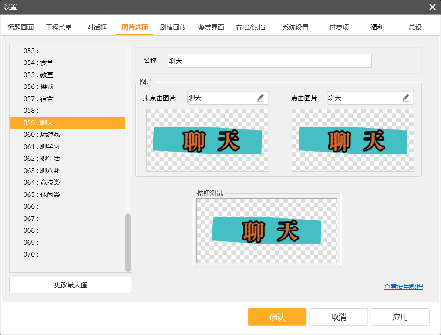Click the list's vertical scrollbar thumb
441x335 pixels.
[128, 242]
